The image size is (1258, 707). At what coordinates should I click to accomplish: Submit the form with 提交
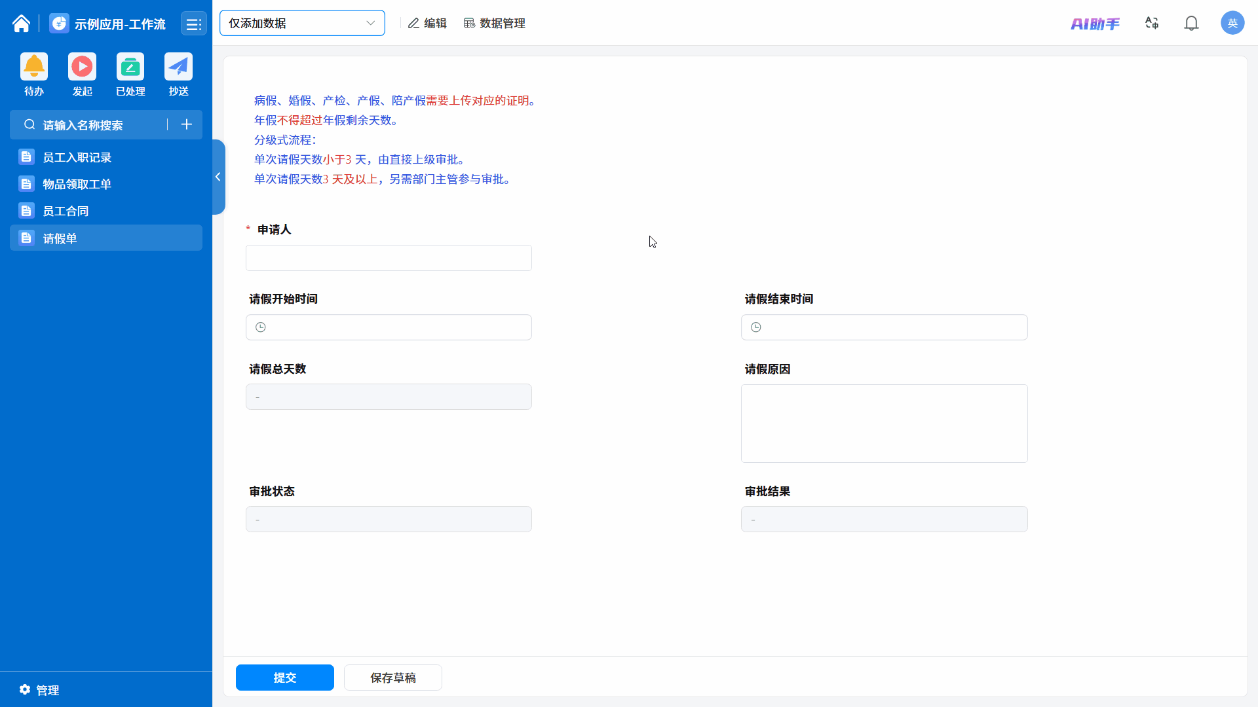(x=285, y=678)
